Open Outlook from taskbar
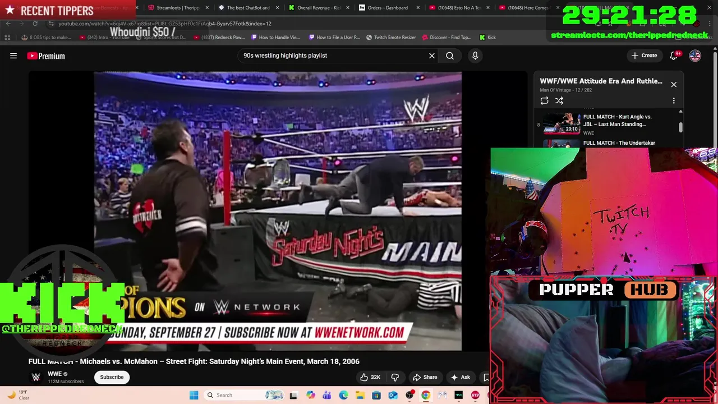Screen dimensions: 718x404 point(393,395)
